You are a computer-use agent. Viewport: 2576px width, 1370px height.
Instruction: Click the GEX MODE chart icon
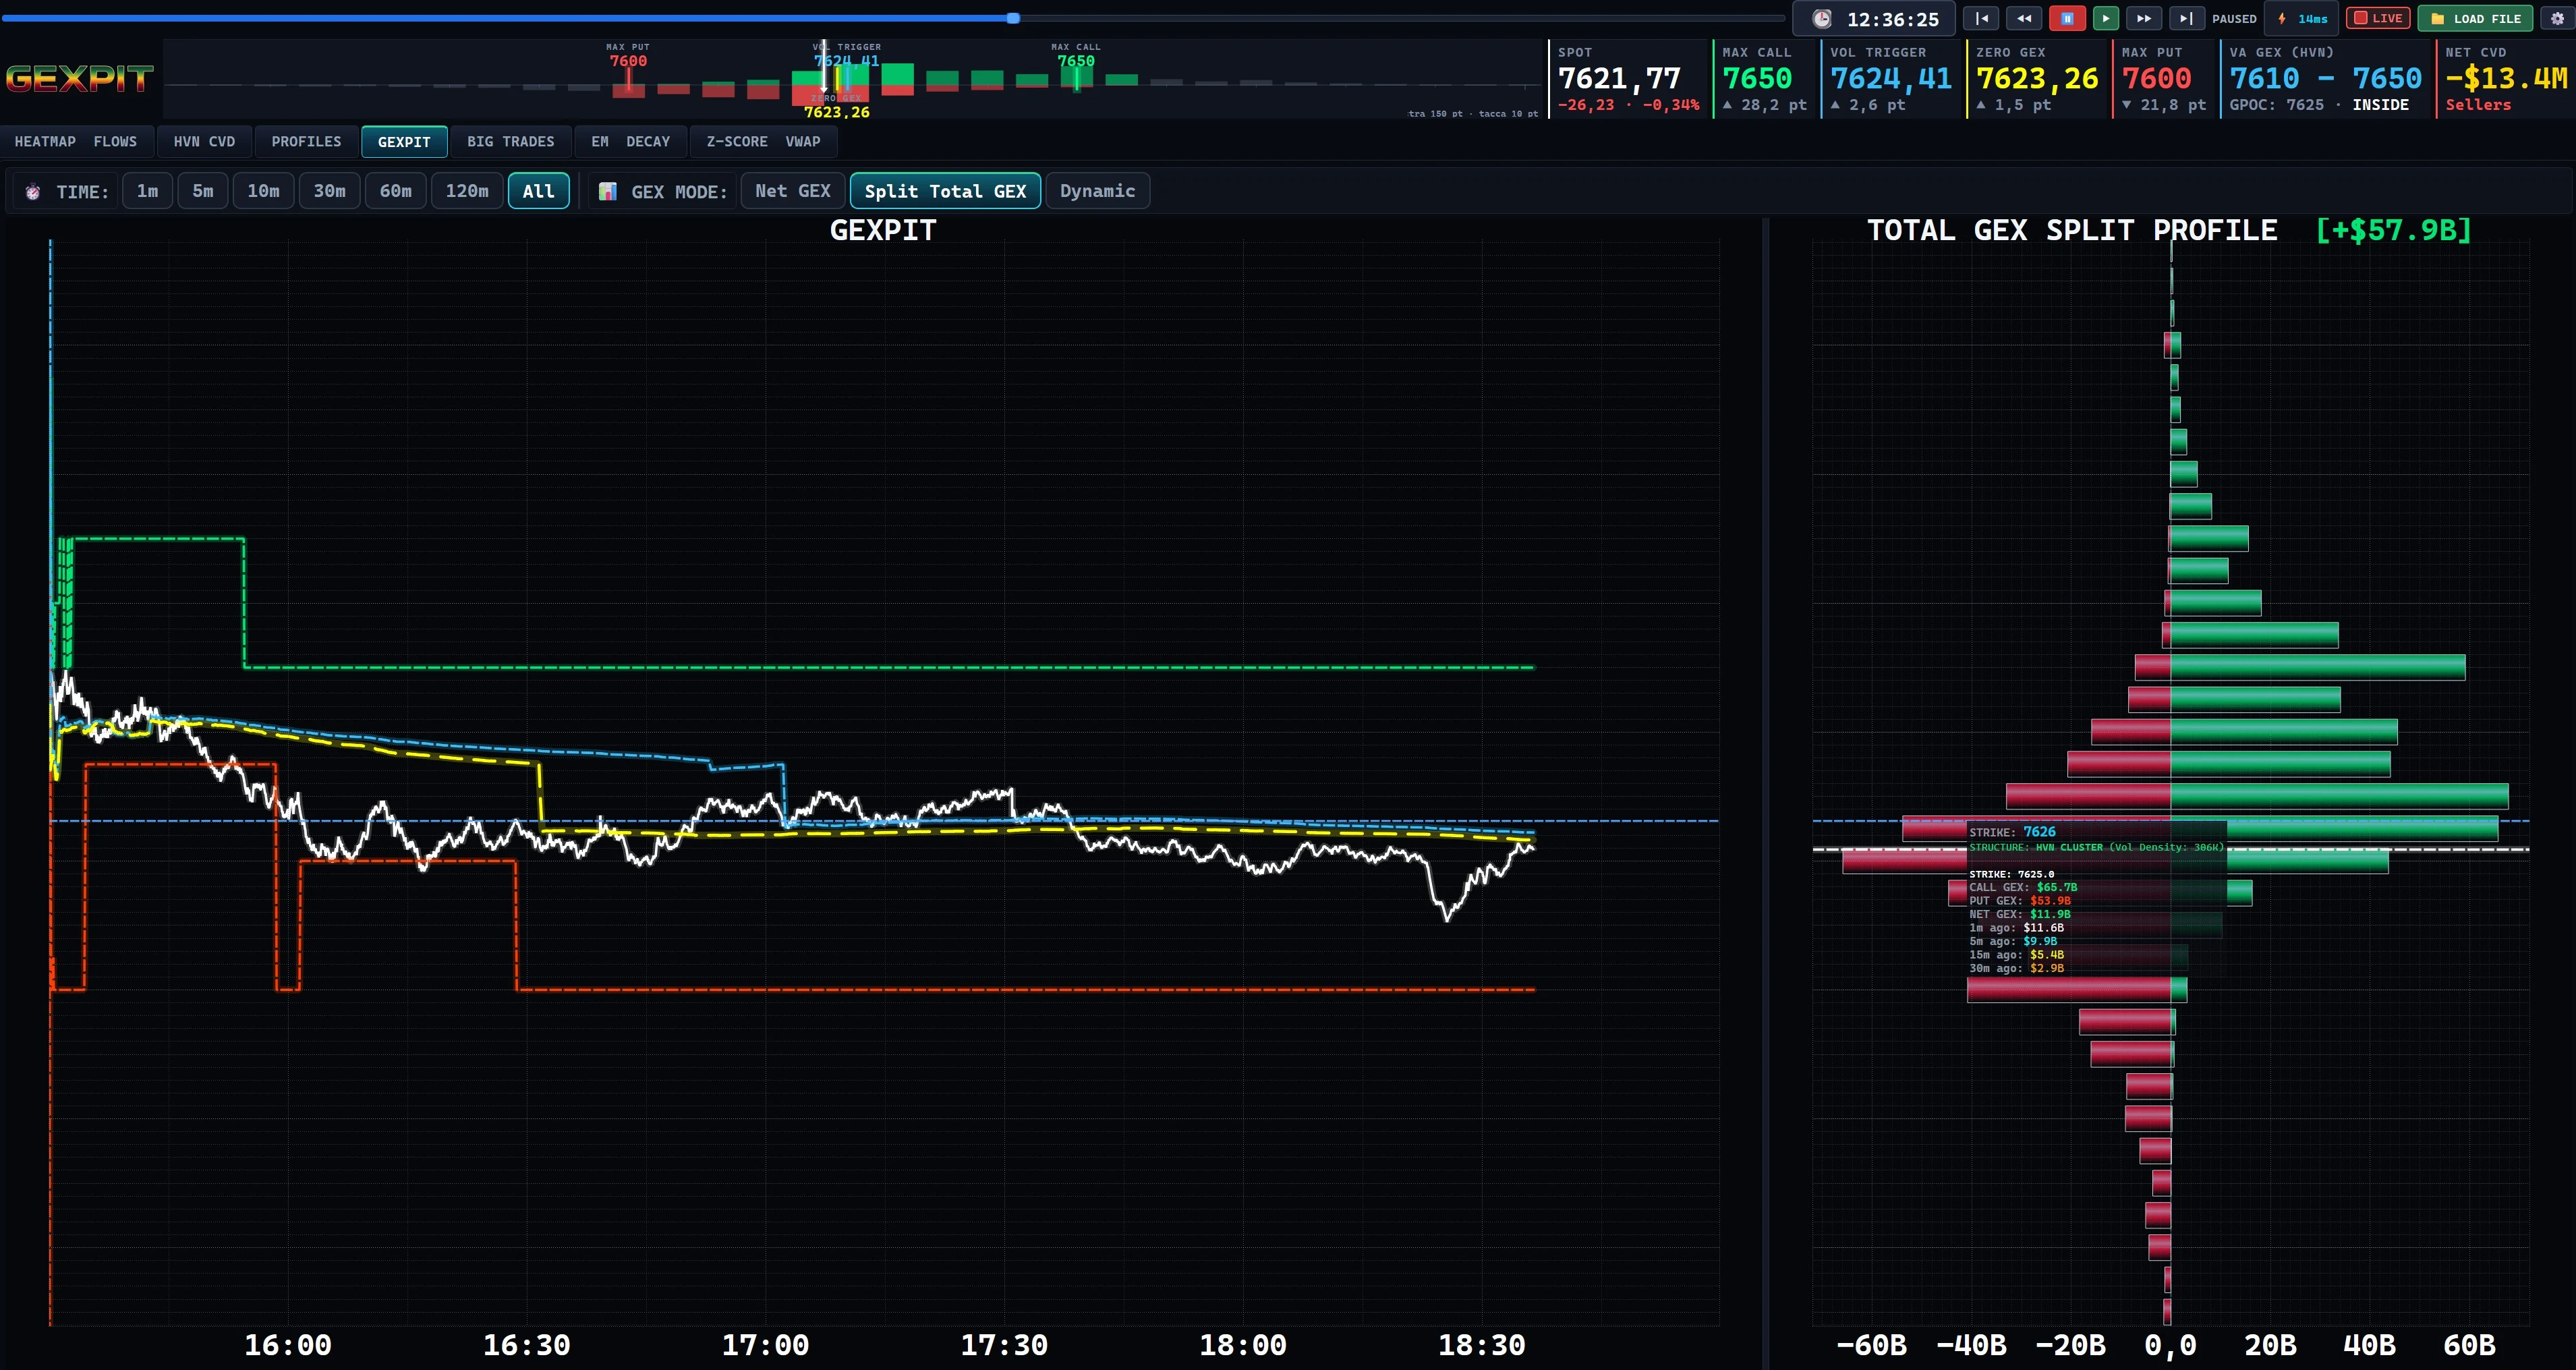[607, 191]
